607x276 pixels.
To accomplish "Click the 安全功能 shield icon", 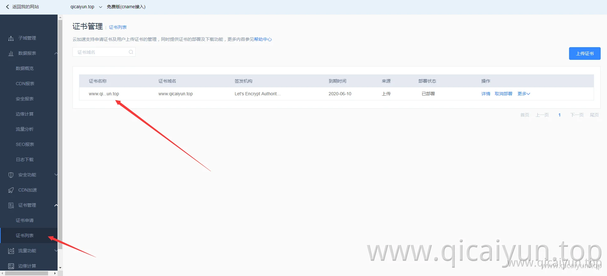I will coord(11,175).
